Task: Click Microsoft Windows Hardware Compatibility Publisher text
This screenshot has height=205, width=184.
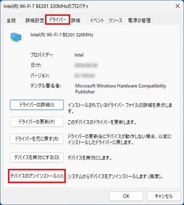Action: 121,89
